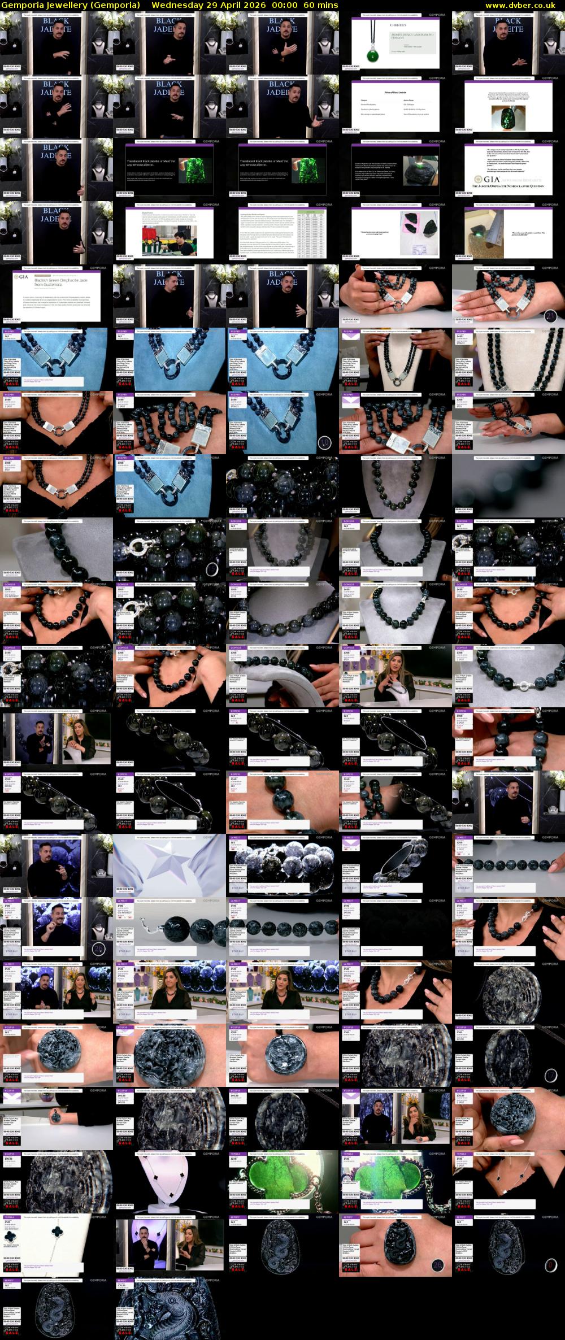
Task: Select dragon pendant in palm with '26' badge
Action: click(395, 1245)
